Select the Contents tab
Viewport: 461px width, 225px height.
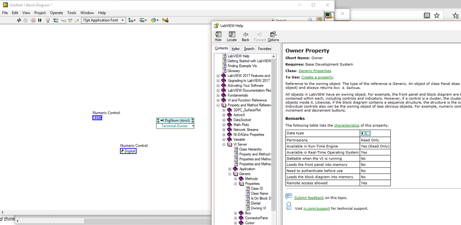tap(221, 48)
